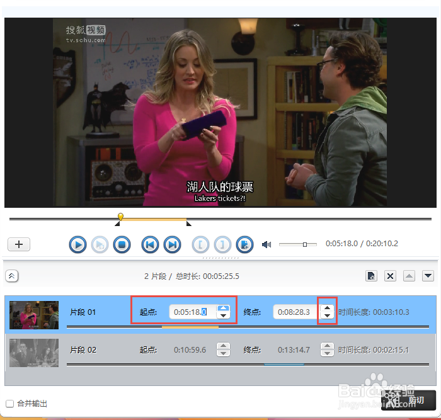Stop the video with the stop button

pyautogui.click(x=122, y=244)
